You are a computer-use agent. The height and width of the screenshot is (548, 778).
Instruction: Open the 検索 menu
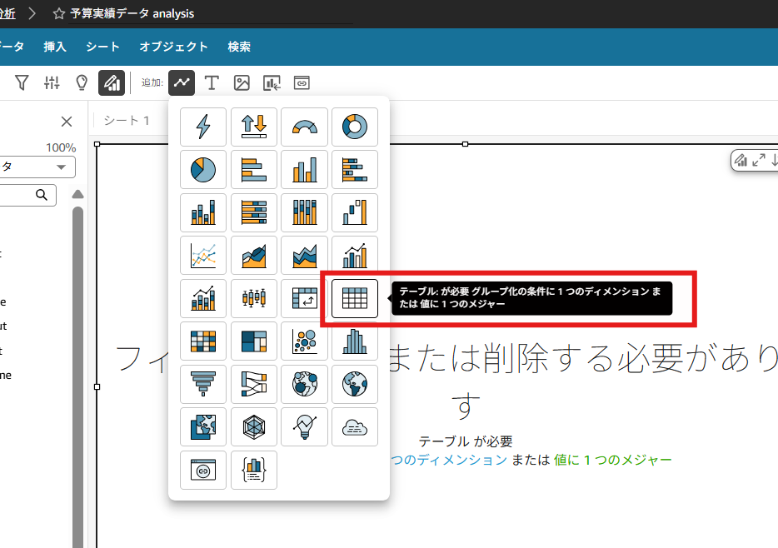pyautogui.click(x=239, y=47)
